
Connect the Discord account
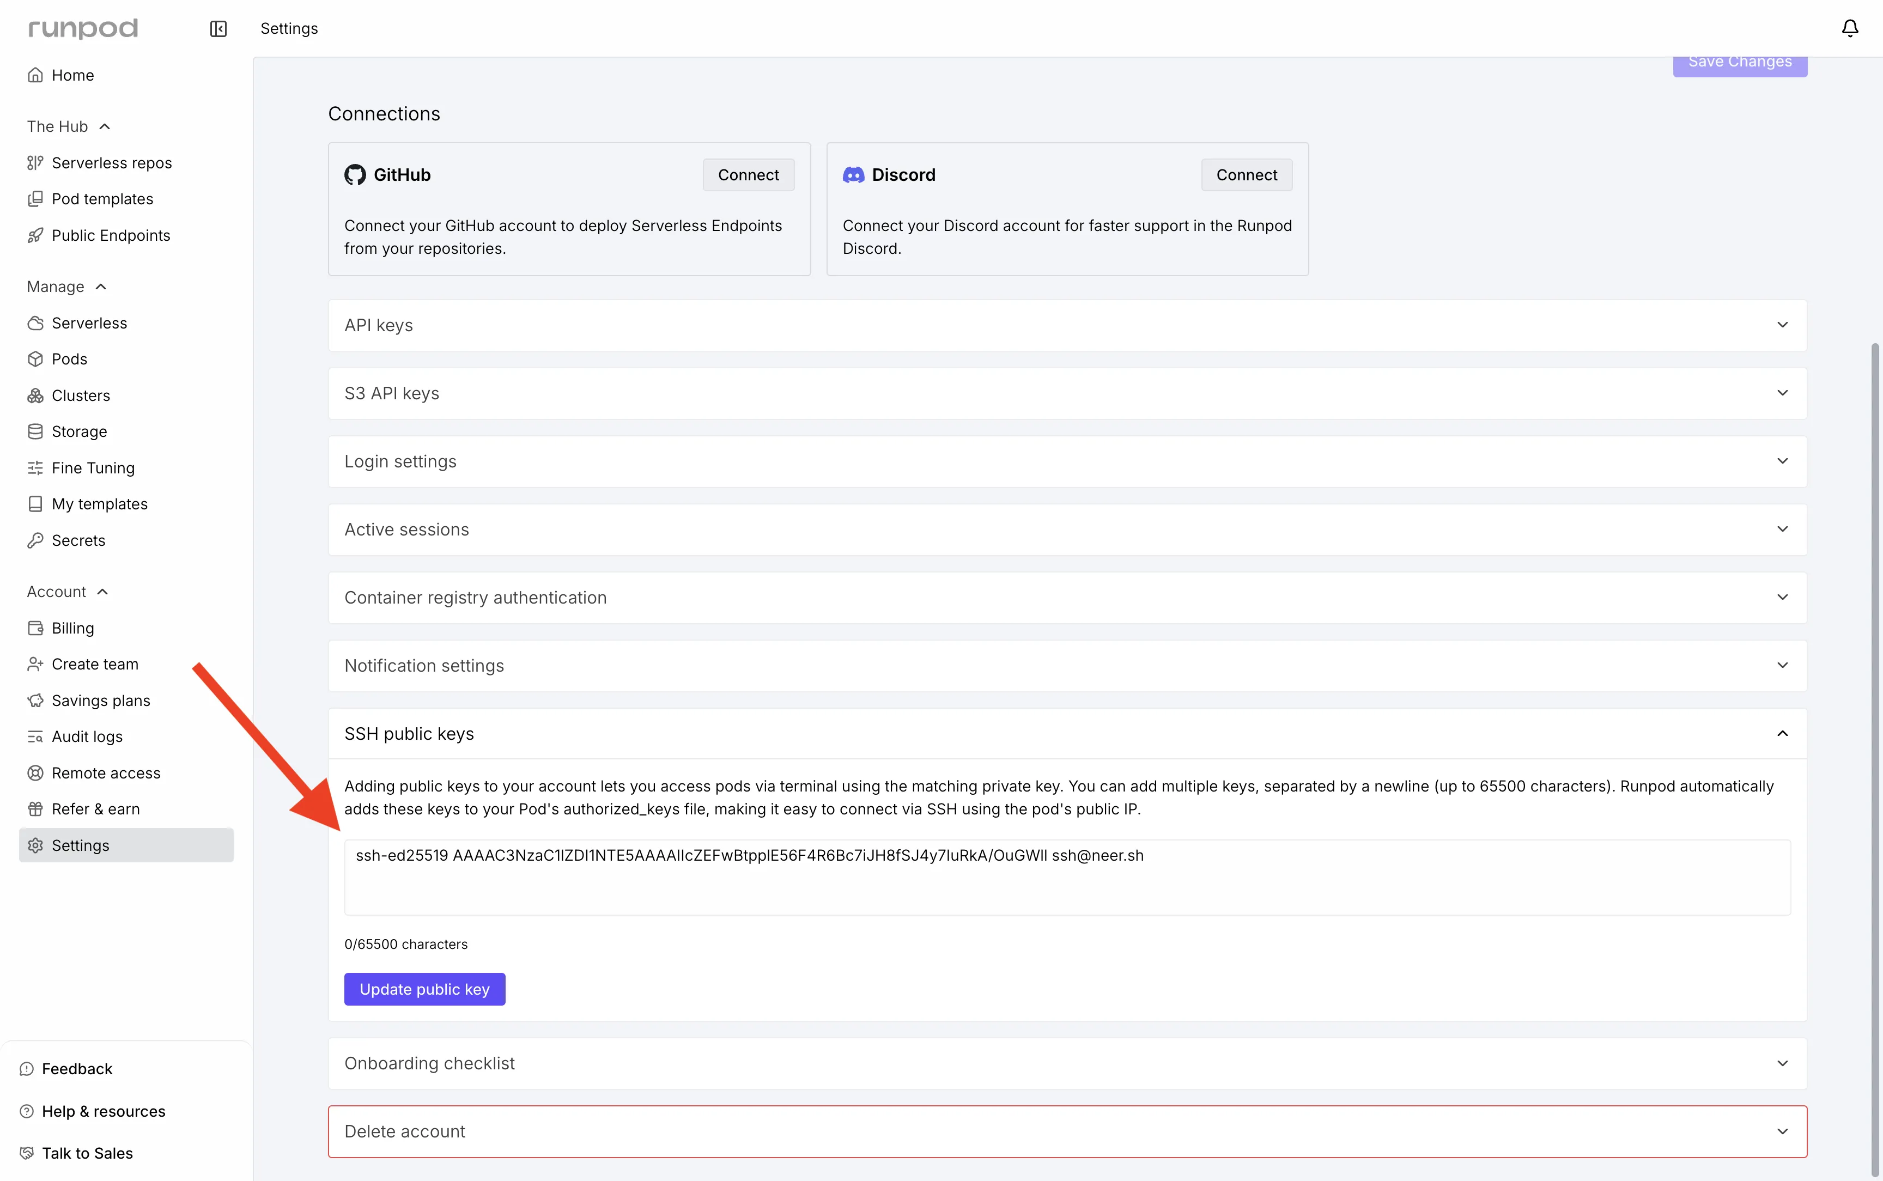pyautogui.click(x=1247, y=175)
